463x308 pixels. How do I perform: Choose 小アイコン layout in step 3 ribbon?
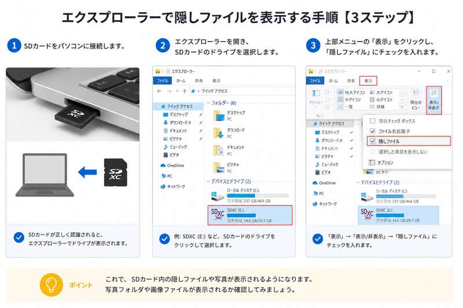pyautogui.click(x=381, y=99)
